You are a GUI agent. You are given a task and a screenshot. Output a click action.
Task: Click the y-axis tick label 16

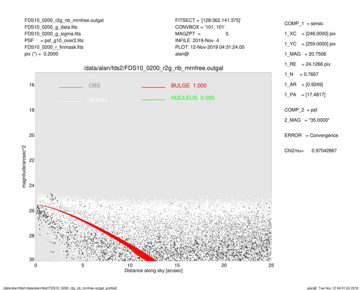pos(31,85)
